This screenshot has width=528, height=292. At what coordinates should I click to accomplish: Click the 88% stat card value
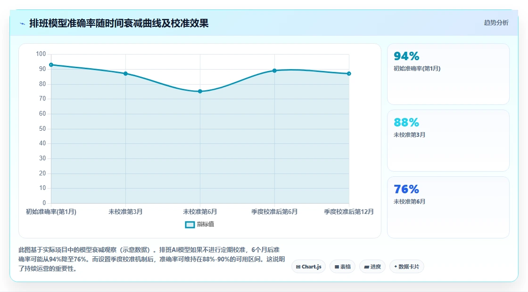tap(406, 122)
